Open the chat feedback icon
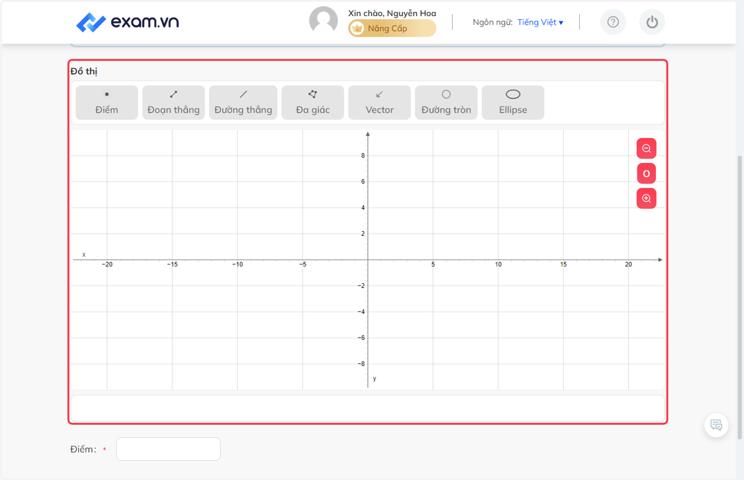 [x=716, y=425]
